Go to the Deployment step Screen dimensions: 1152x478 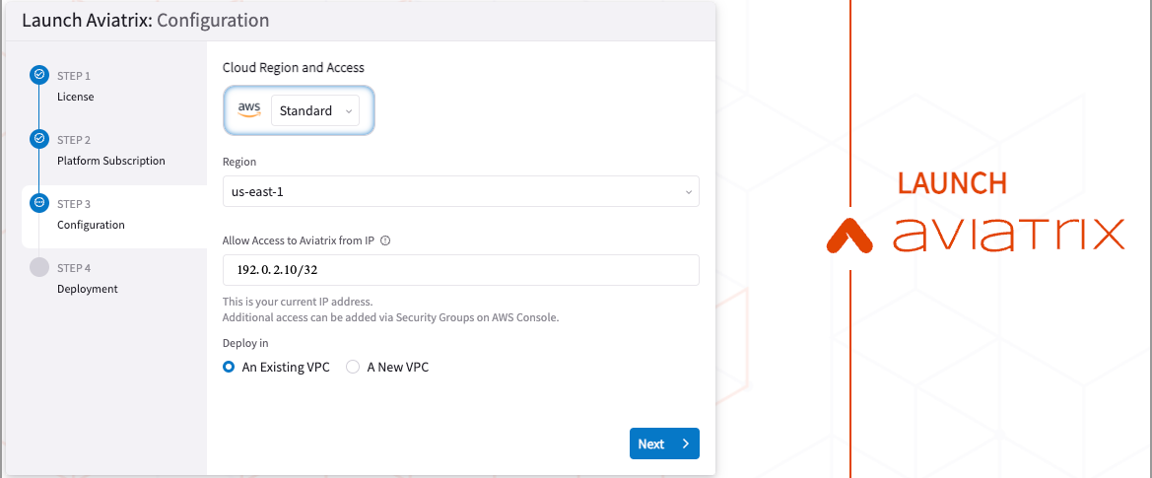(x=87, y=289)
